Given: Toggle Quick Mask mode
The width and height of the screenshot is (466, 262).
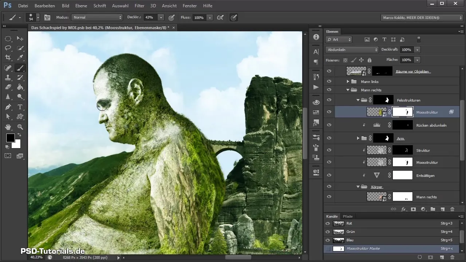Looking at the screenshot, I should tap(8, 156).
